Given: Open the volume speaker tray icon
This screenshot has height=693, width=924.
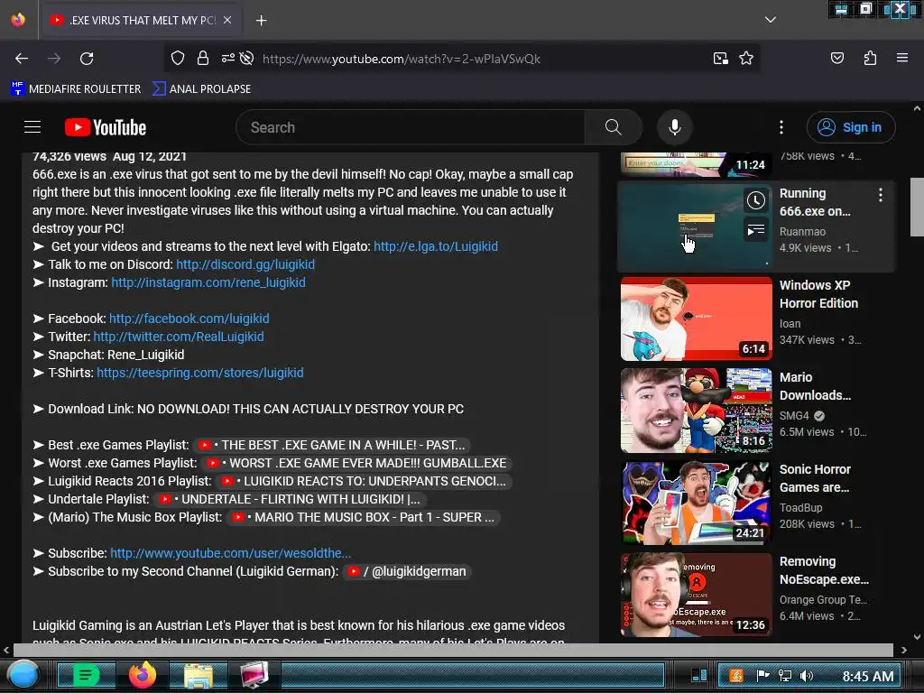Looking at the screenshot, I should click(806, 676).
